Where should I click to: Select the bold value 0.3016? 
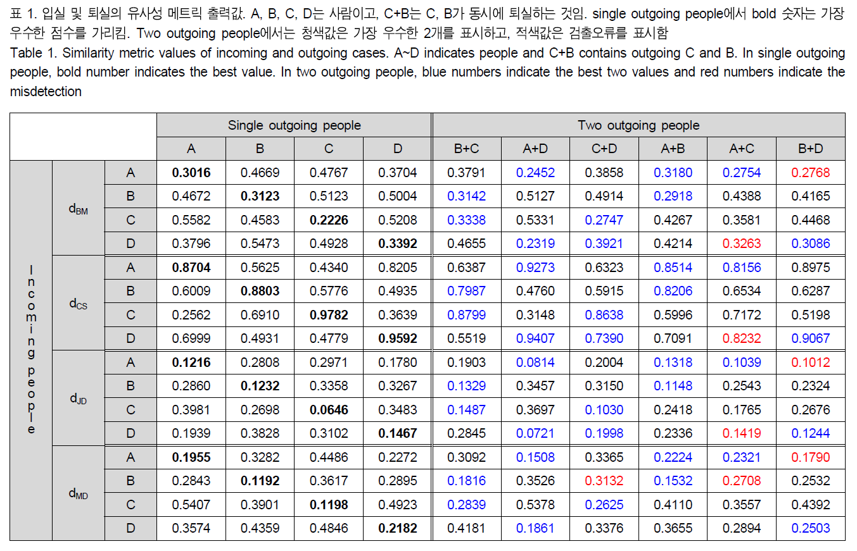coord(191,173)
